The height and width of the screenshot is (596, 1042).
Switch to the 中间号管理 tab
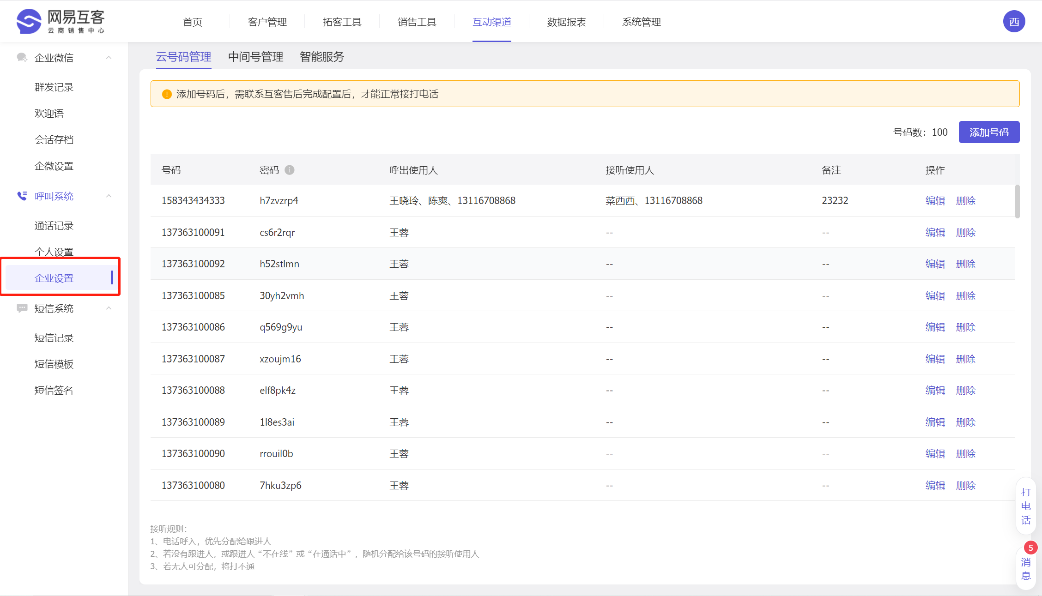tap(256, 57)
